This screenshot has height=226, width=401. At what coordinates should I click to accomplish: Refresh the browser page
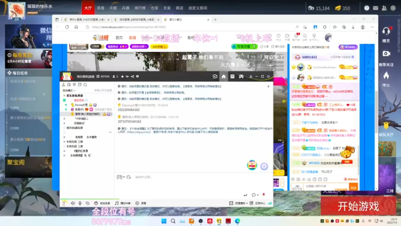(x=67, y=27)
